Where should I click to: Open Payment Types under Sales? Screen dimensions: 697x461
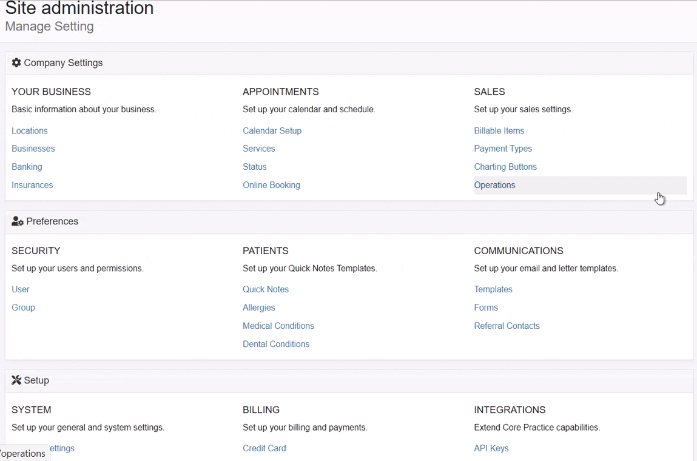(x=503, y=149)
